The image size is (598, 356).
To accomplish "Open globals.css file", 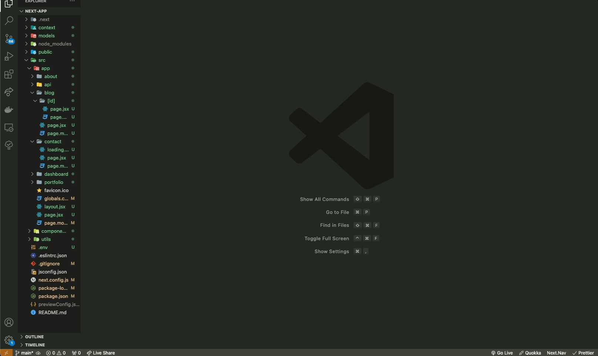I will tap(49, 198).
